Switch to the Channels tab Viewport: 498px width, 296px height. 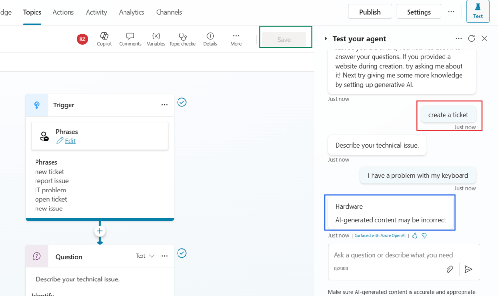(x=169, y=12)
